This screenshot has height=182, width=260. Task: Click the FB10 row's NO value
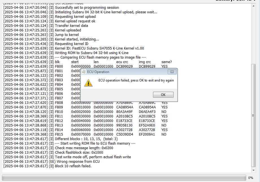point(164,112)
